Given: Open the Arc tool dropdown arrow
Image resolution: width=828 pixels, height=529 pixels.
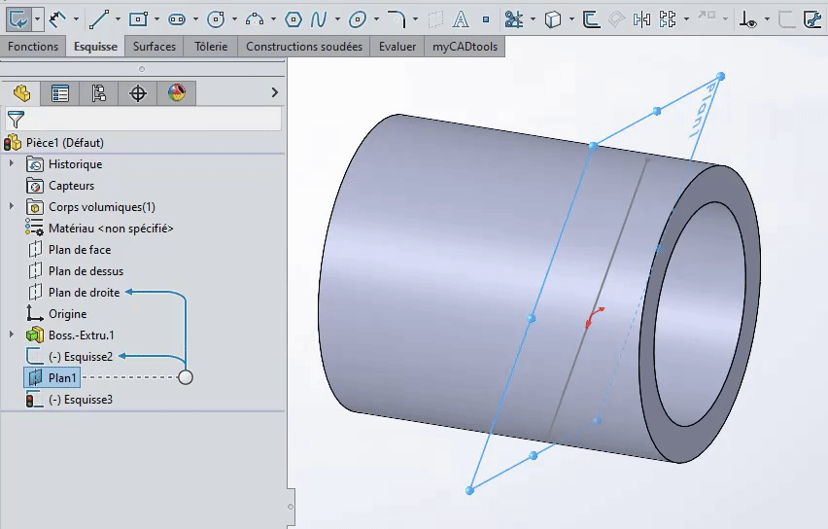Looking at the screenshot, I should tap(273, 19).
